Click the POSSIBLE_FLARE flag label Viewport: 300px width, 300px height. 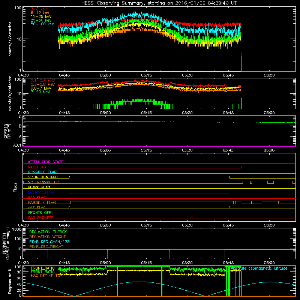pyautogui.click(x=43, y=172)
